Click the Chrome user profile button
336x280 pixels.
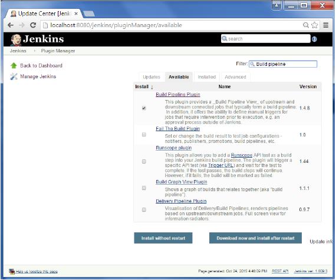pos(276,5)
